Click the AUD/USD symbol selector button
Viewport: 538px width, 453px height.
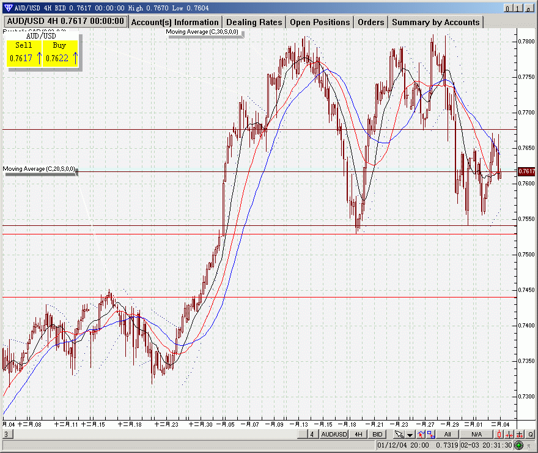coord(334,435)
